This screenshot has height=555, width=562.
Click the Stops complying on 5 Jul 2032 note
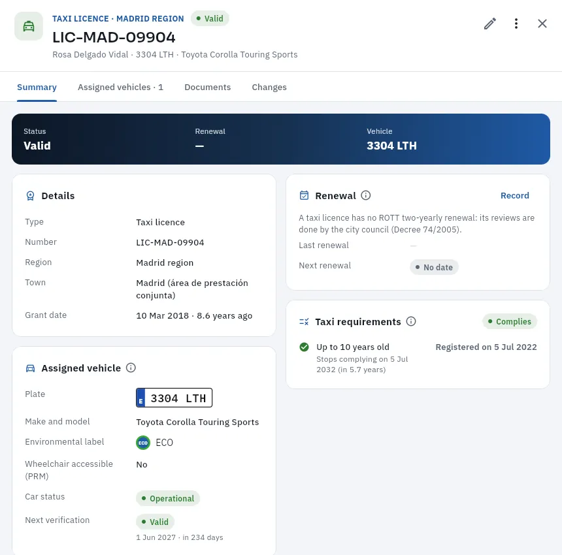(x=362, y=364)
